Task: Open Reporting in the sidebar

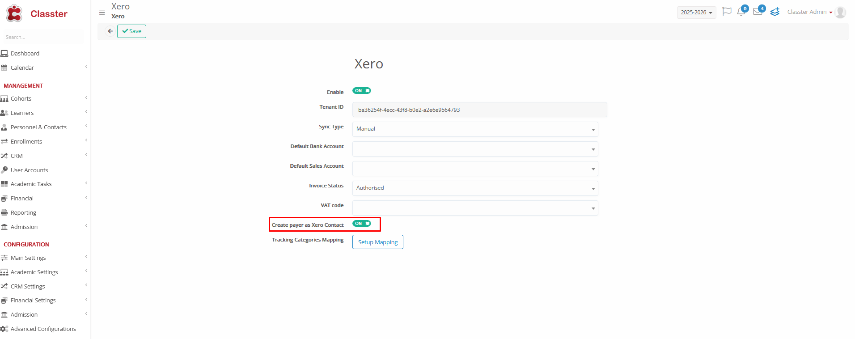Action: [24, 213]
